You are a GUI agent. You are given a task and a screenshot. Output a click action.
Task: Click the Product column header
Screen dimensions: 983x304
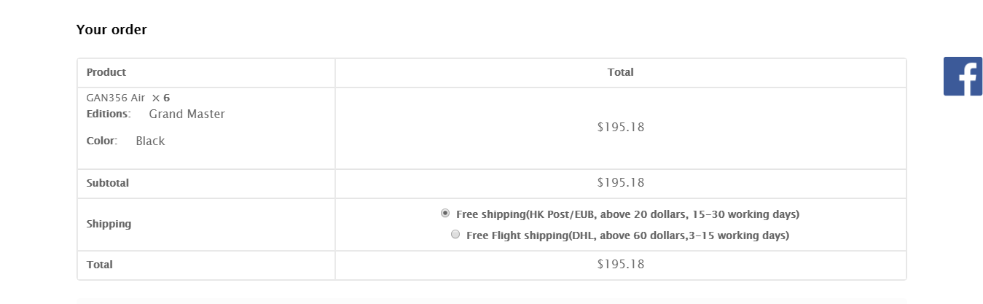click(106, 72)
